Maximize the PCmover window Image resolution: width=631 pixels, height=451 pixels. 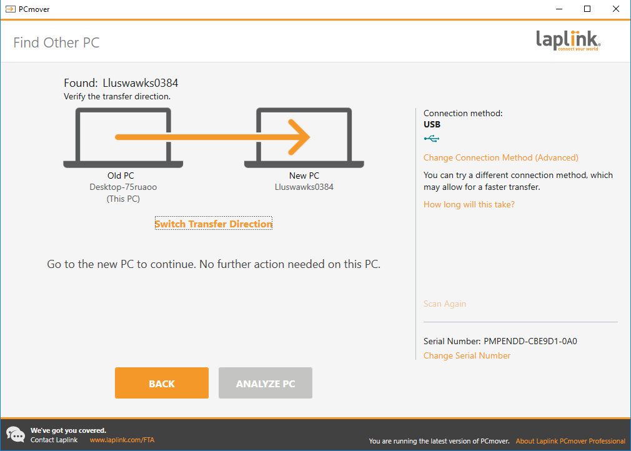pyautogui.click(x=587, y=9)
